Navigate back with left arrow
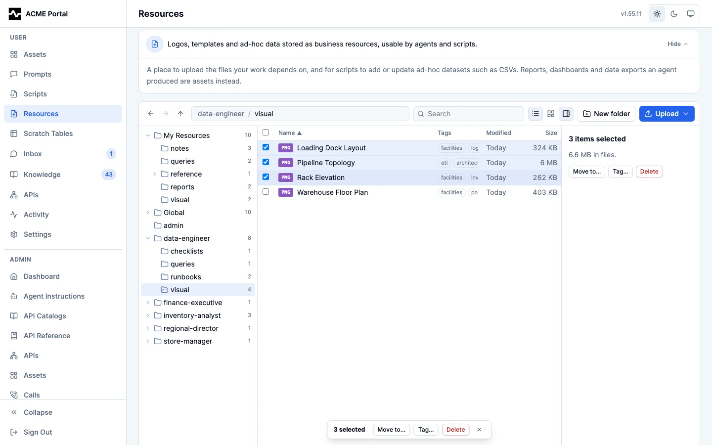 pyautogui.click(x=151, y=114)
